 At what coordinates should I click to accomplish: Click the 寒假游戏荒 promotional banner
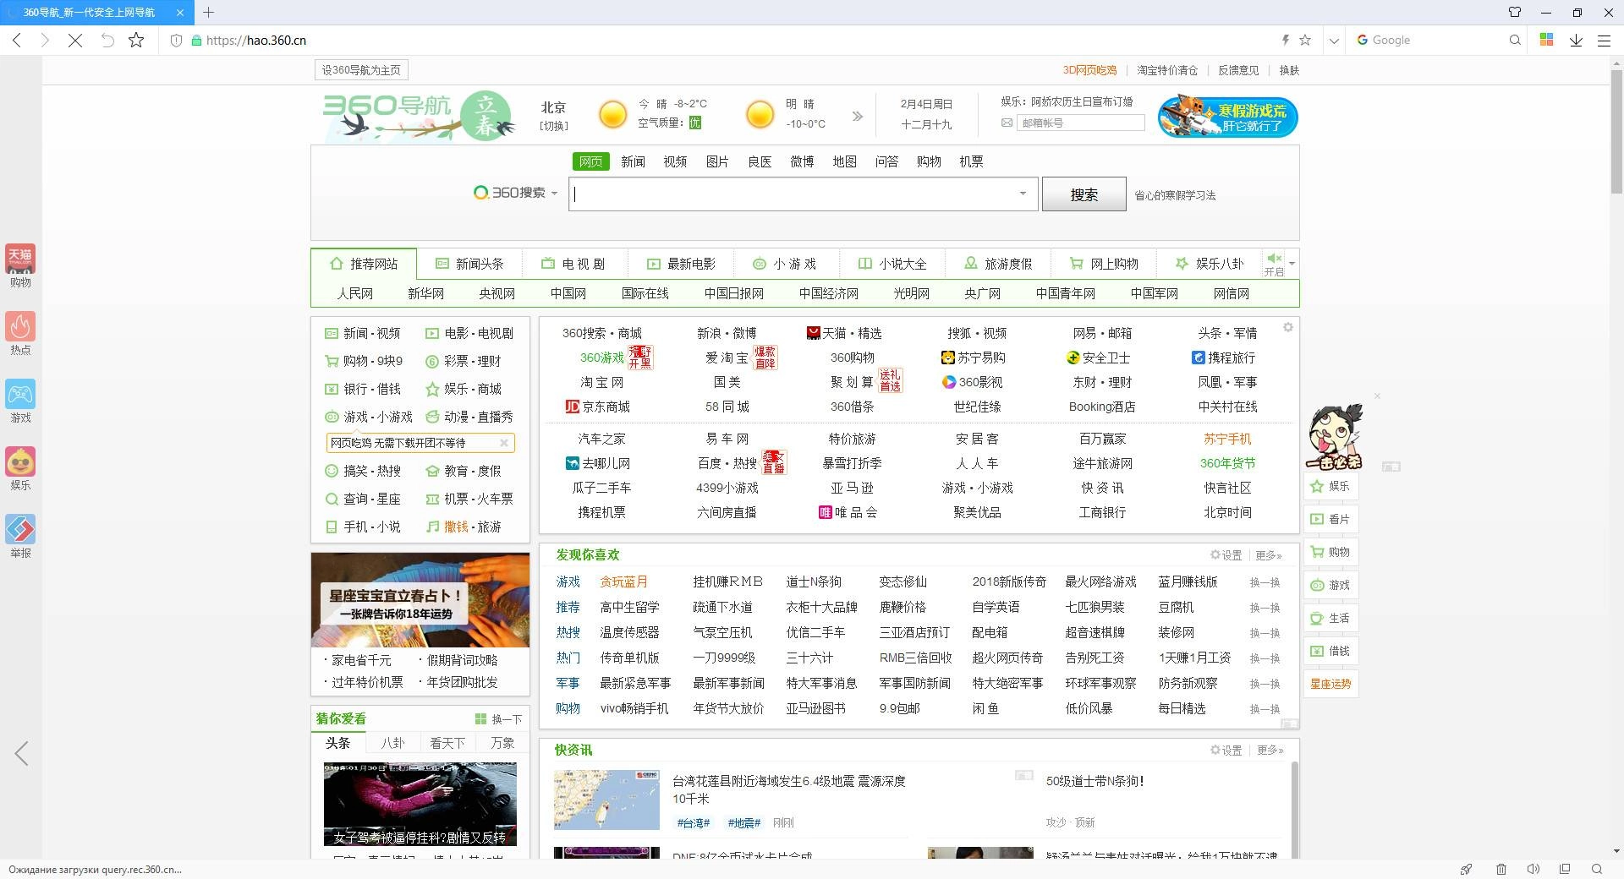1227,116
